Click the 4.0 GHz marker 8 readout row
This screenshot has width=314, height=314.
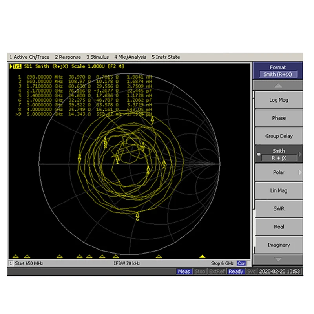[x=85, y=110]
